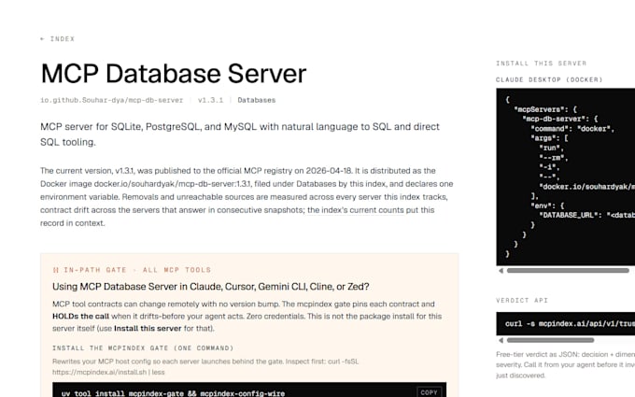Click the left arrow of config code scrollbar
The height and width of the screenshot is (397, 635).
[501, 271]
